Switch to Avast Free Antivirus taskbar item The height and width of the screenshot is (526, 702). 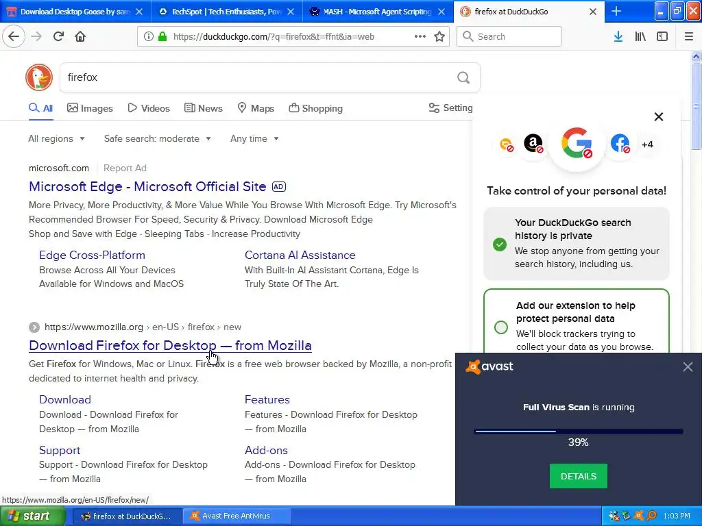[237, 516]
